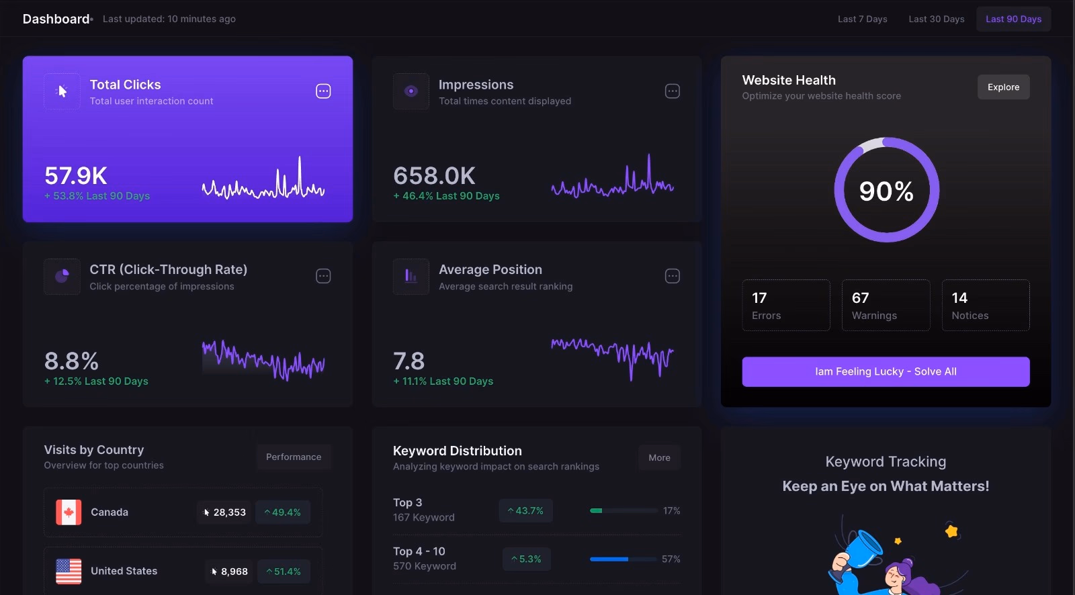Viewport: 1075px width, 595px height.
Task: Click the United States flag icon
Action: click(69, 571)
